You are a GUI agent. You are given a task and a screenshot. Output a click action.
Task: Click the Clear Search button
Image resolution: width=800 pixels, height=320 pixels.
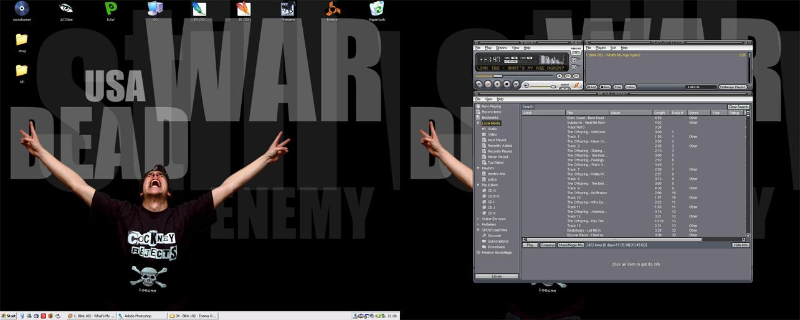click(x=738, y=106)
